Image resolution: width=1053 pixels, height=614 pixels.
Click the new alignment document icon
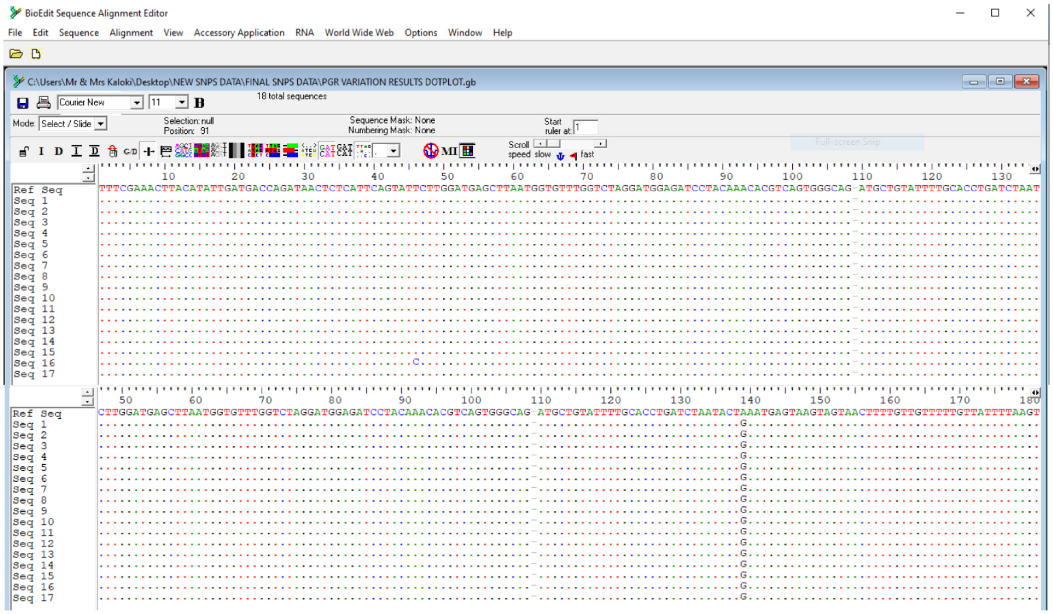[x=36, y=54]
